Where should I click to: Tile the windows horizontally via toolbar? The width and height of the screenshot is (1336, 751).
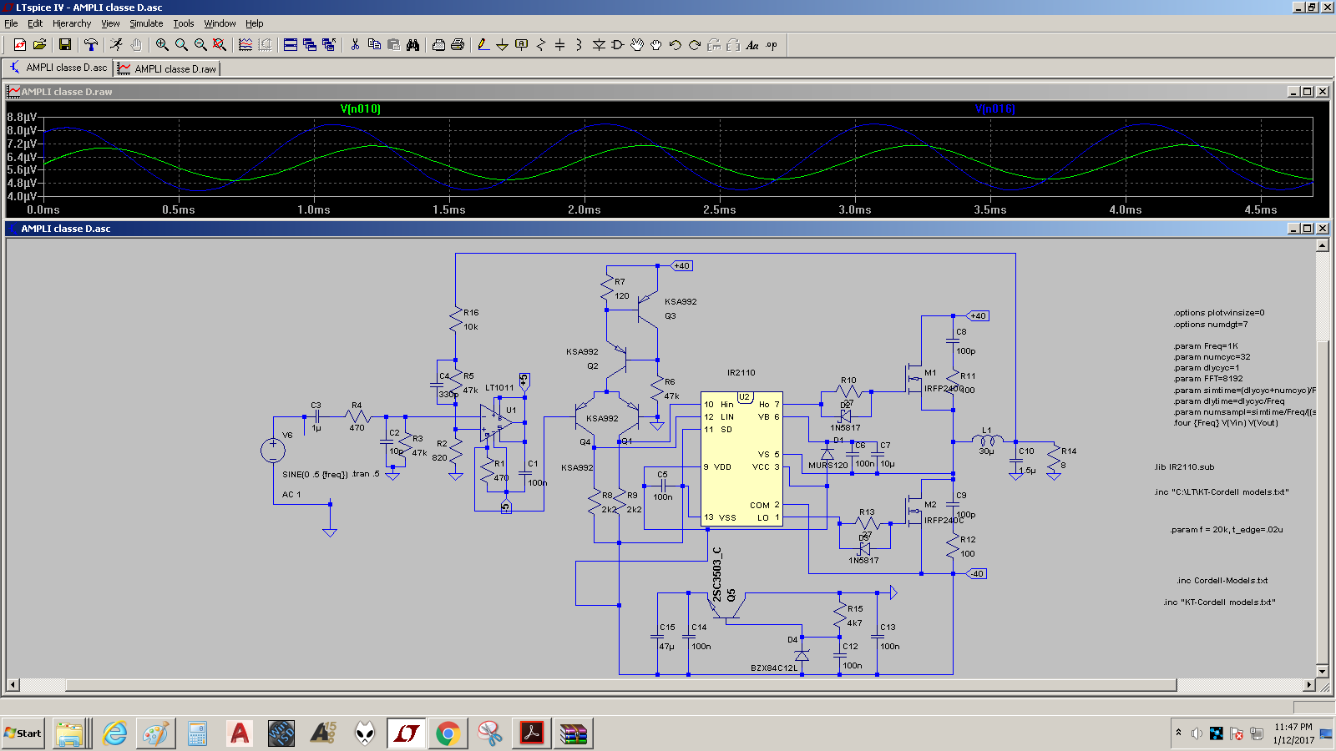click(x=291, y=45)
